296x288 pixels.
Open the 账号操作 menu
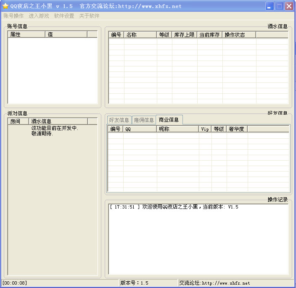13,16
